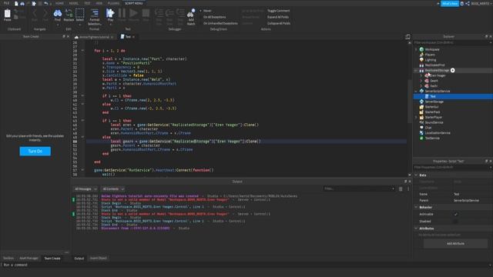The image size is (493, 277).
Task: Switch to the Anime Fighters tutorial tab
Action: 94,37
